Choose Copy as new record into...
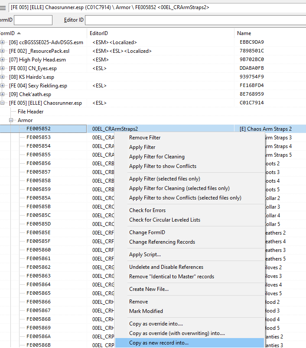 coord(159,343)
